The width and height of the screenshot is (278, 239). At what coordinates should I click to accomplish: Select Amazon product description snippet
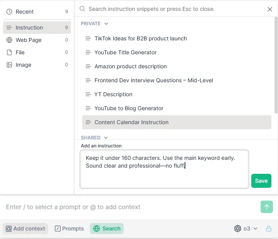[x=176, y=66]
